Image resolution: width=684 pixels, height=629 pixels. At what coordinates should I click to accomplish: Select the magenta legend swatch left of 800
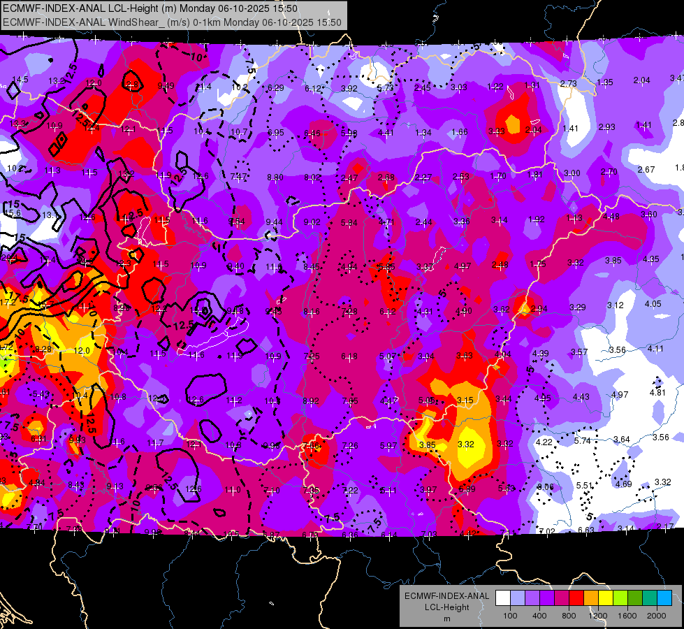coord(562,598)
